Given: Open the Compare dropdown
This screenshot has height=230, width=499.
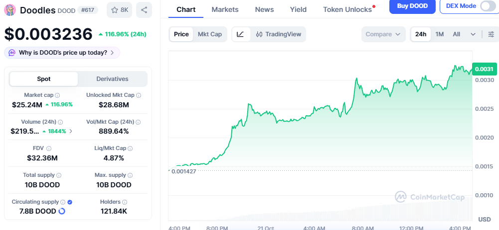Looking at the screenshot, I should click(x=383, y=34).
